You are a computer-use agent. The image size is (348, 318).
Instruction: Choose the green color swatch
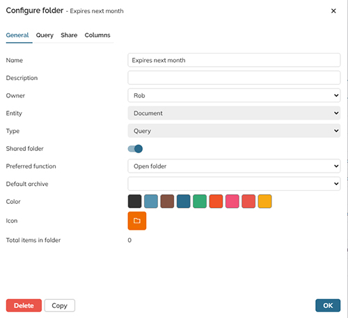pyautogui.click(x=200, y=201)
